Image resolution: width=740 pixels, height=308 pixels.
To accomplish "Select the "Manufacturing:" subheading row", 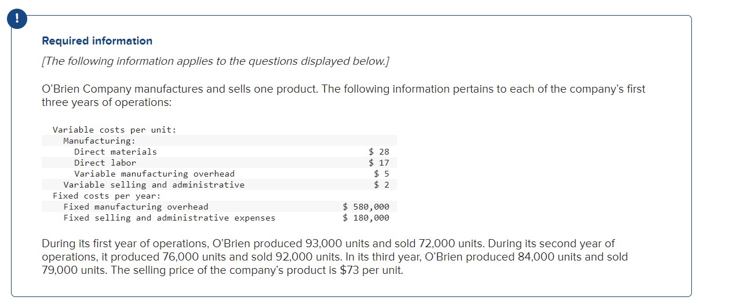I will (99, 141).
